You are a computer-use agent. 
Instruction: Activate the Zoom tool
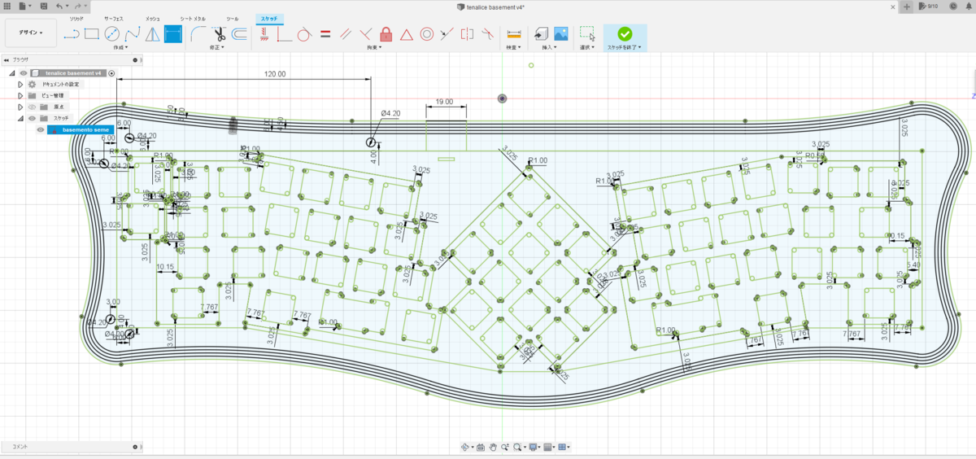[x=505, y=447]
